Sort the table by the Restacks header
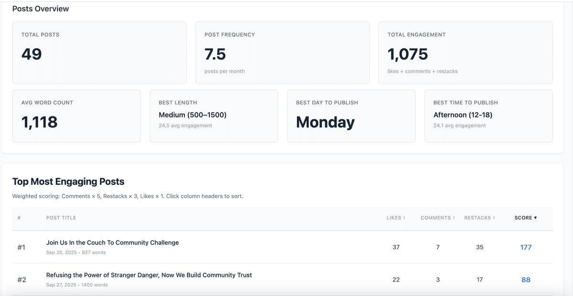The image size is (573, 296). pyautogui.click(x=479, y=218)
